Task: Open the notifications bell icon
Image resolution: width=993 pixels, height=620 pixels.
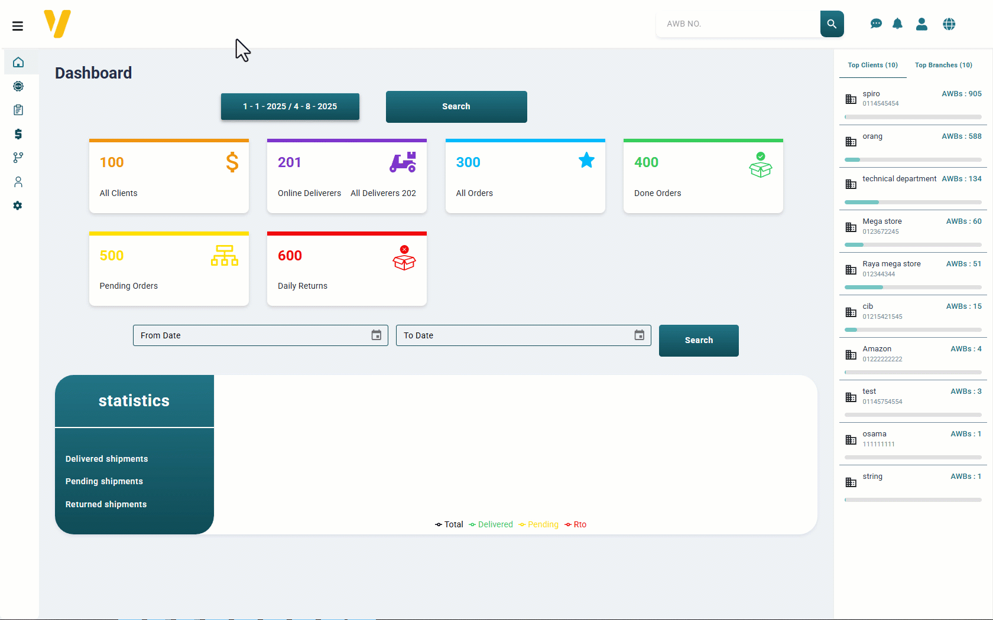Action: coord(898,24)
